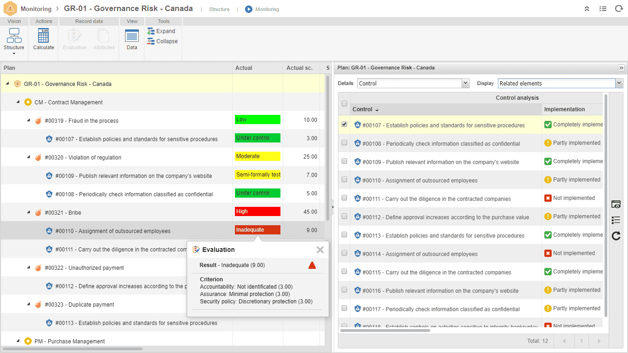Click the Plan column header
628x353 pixels.
tap(116, 68)
